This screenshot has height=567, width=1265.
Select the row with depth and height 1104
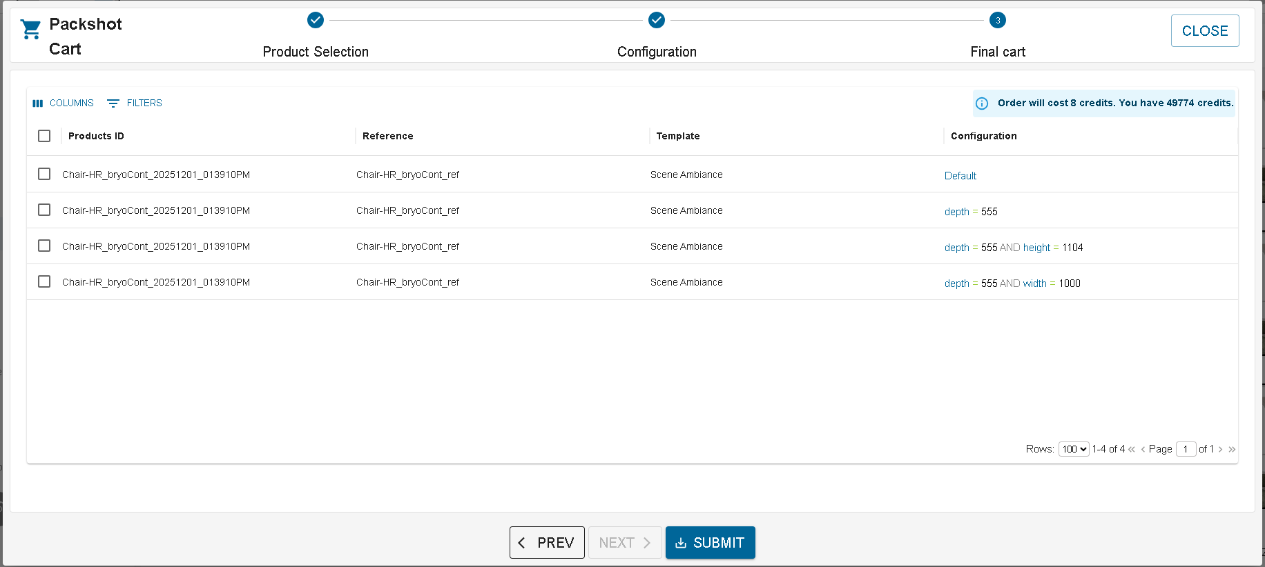(x=44, y=246)
